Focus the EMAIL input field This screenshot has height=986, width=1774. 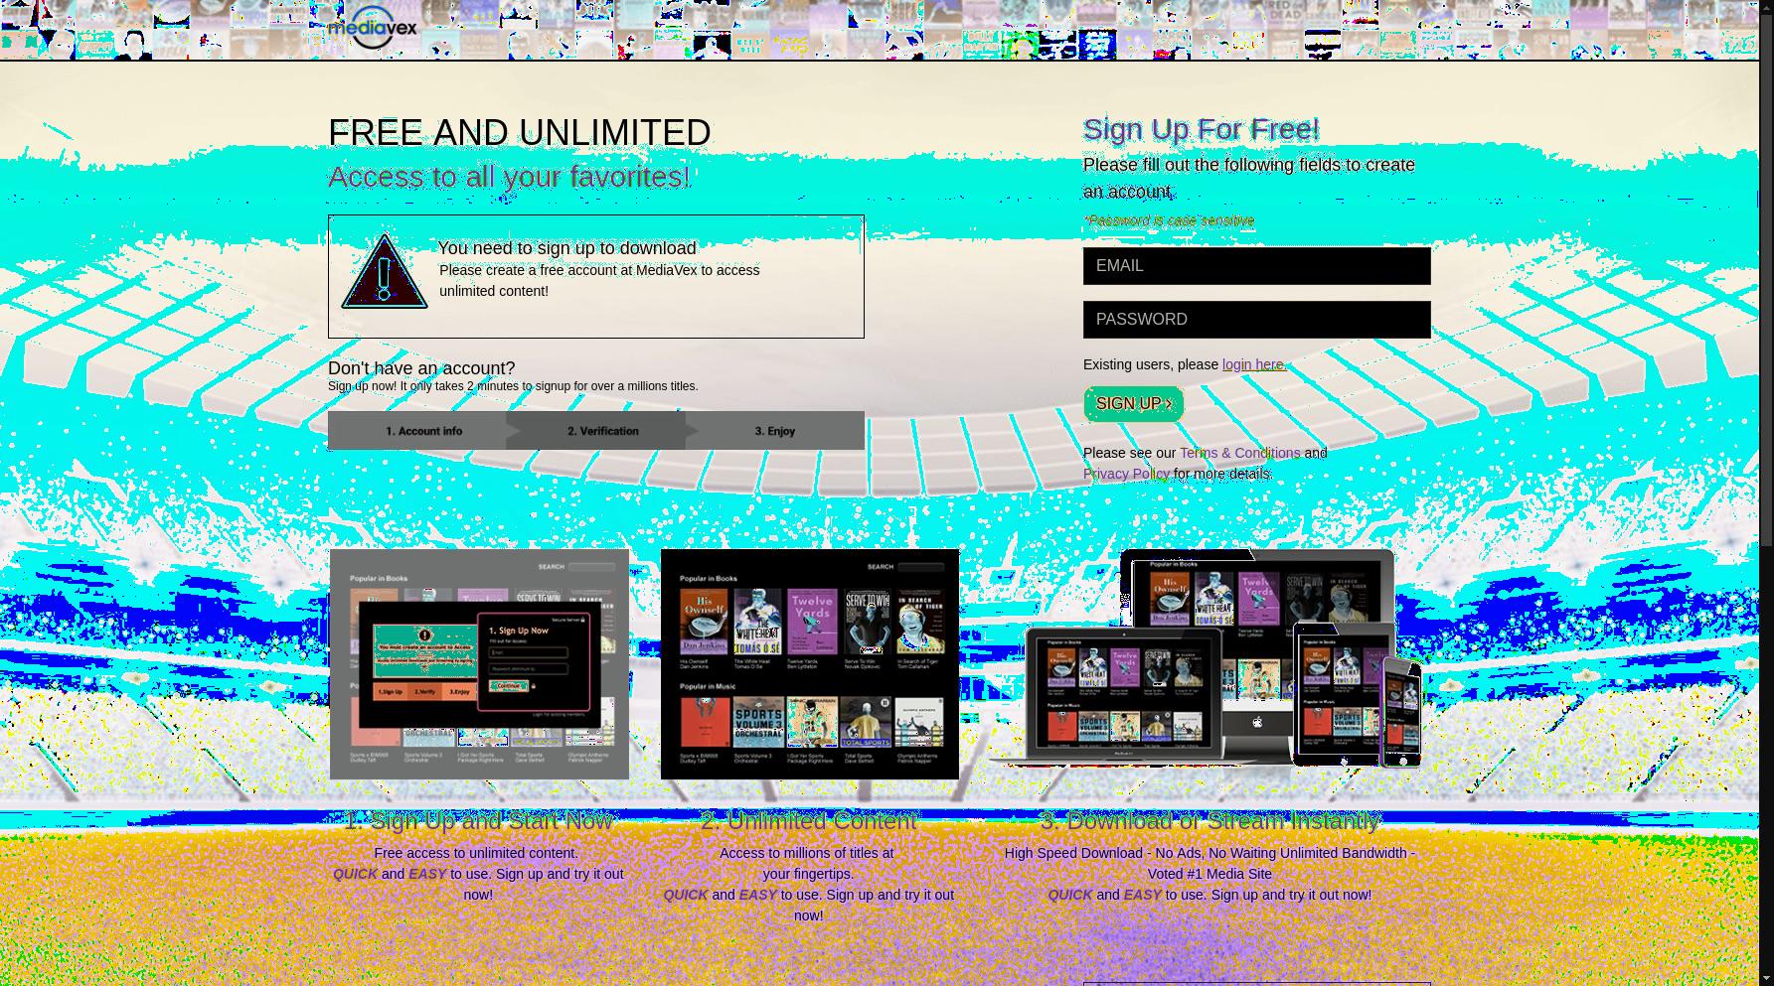1256,266
